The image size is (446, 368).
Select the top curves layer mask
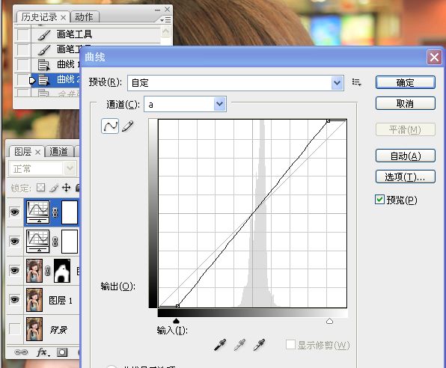tap(70, 212)
